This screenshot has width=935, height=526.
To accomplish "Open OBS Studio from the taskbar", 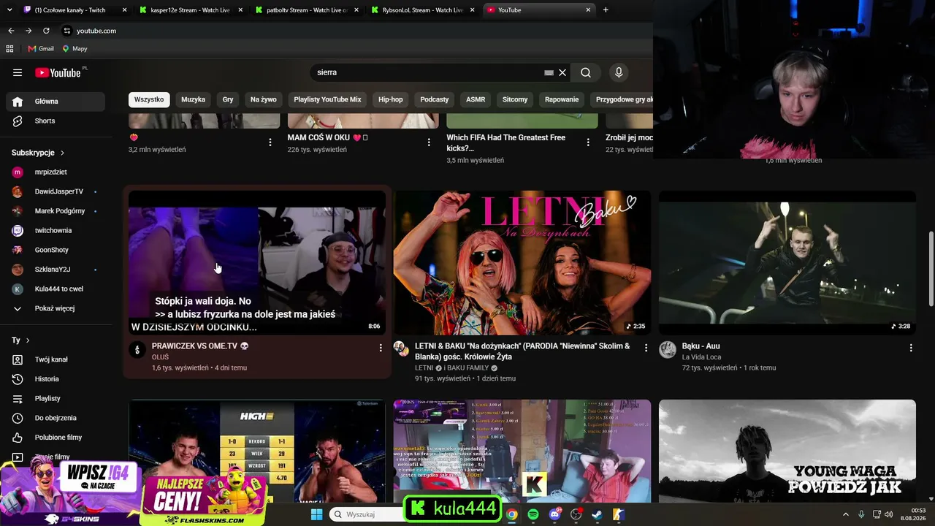I will 576,514.
